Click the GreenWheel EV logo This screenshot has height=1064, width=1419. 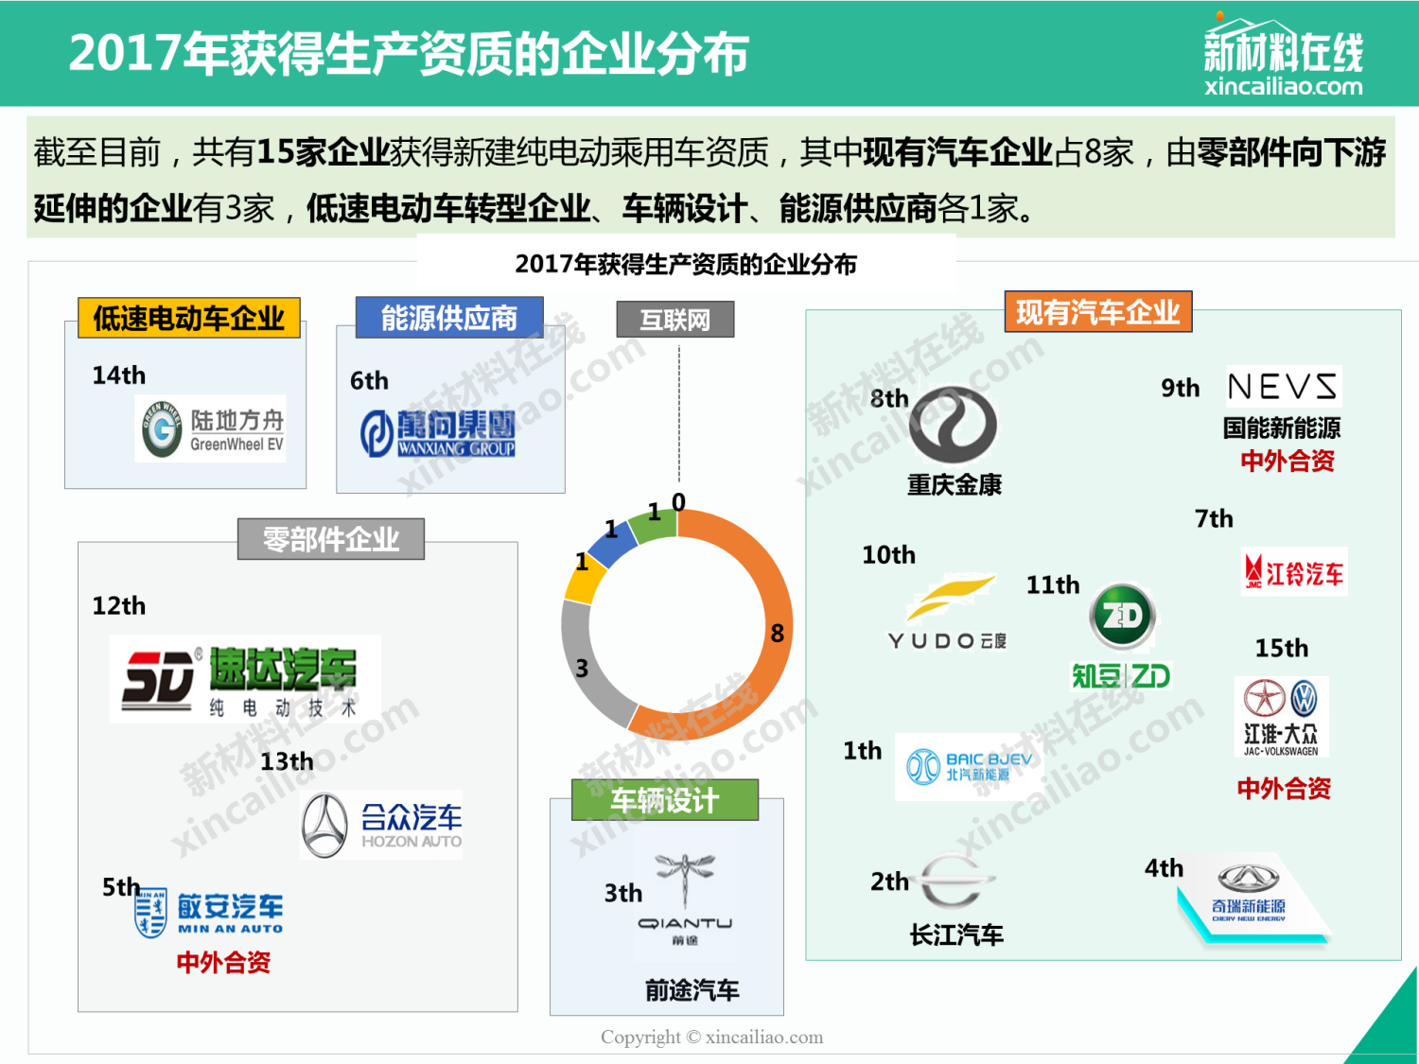click(210, 428)
